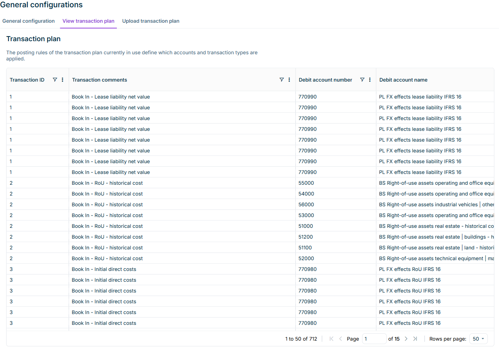Click 'BS Right-of-use assets technical equipment' cell
The height and width of the screenshot is (351, 499).
click(x=435, y=258)
